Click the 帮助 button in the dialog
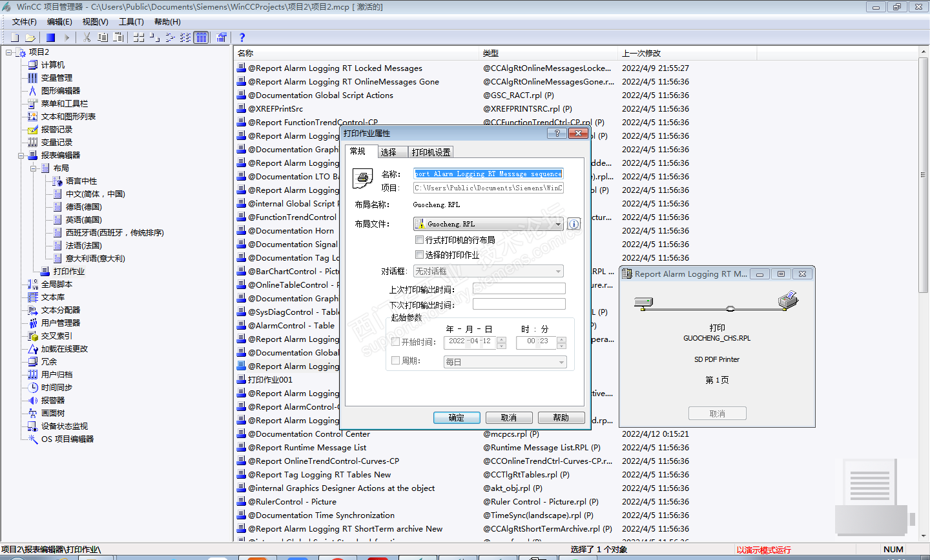Screen dimensions: 930x560 [x=561, y=417]
